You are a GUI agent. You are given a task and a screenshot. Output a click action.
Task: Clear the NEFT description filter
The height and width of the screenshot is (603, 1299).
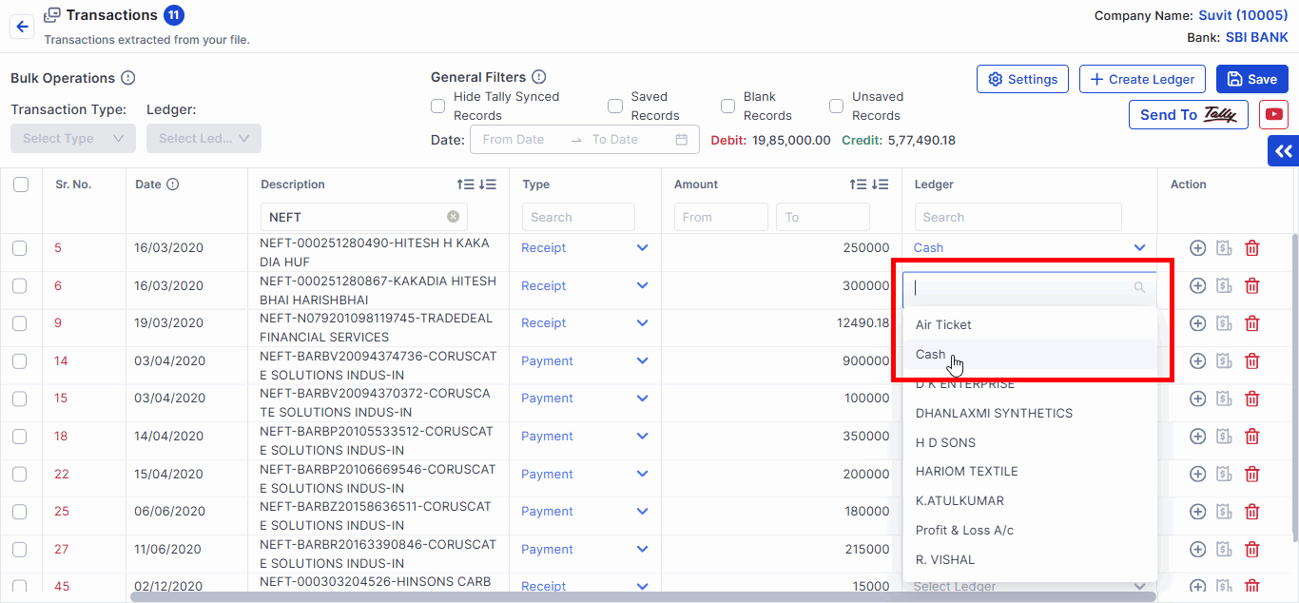tap(453, 217)
